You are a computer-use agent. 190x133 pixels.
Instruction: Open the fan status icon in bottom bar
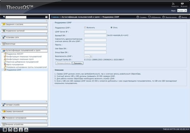15,130
